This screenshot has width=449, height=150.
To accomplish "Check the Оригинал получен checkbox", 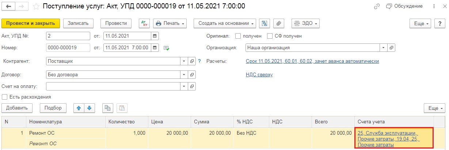I will tap(238, 36).
